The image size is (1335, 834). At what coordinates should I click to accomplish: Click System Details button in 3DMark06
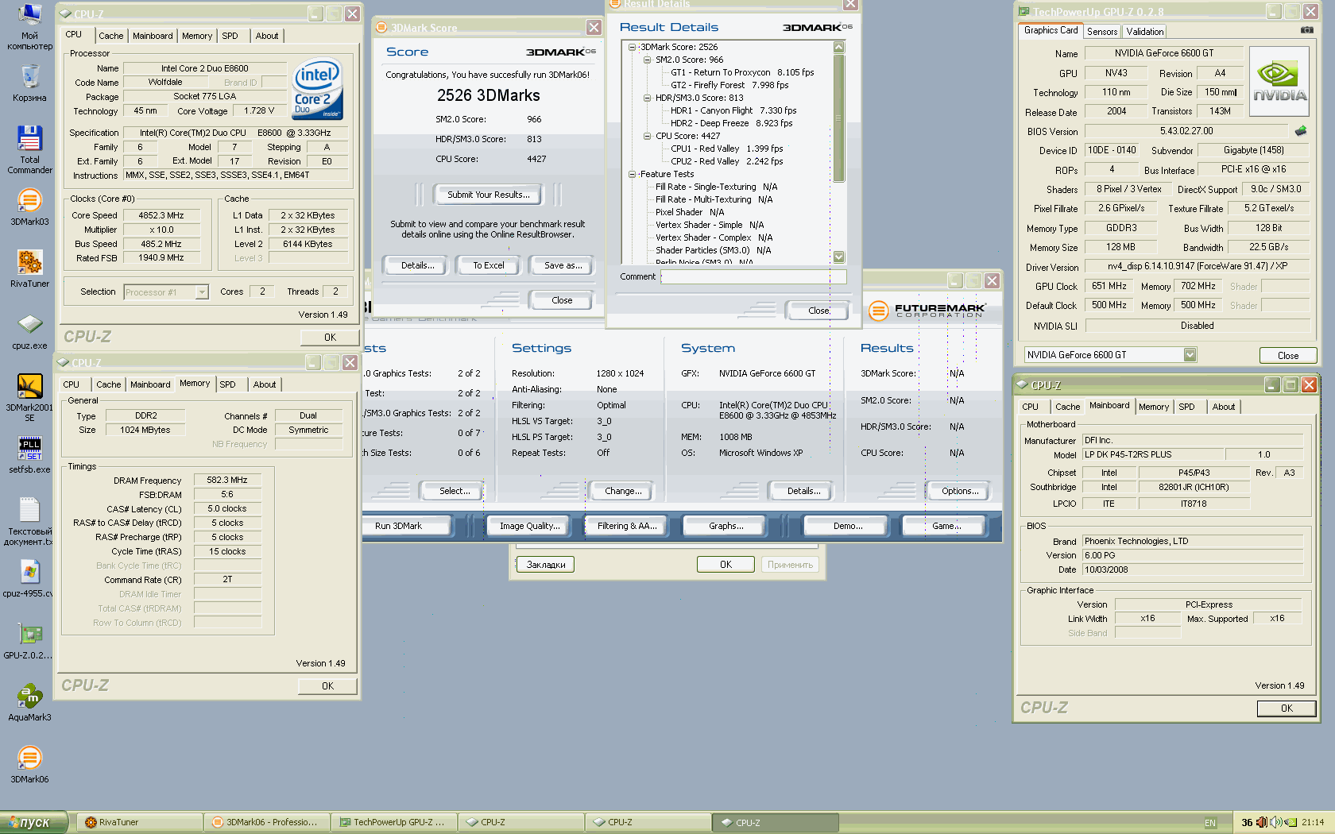[x=803, y=491]
